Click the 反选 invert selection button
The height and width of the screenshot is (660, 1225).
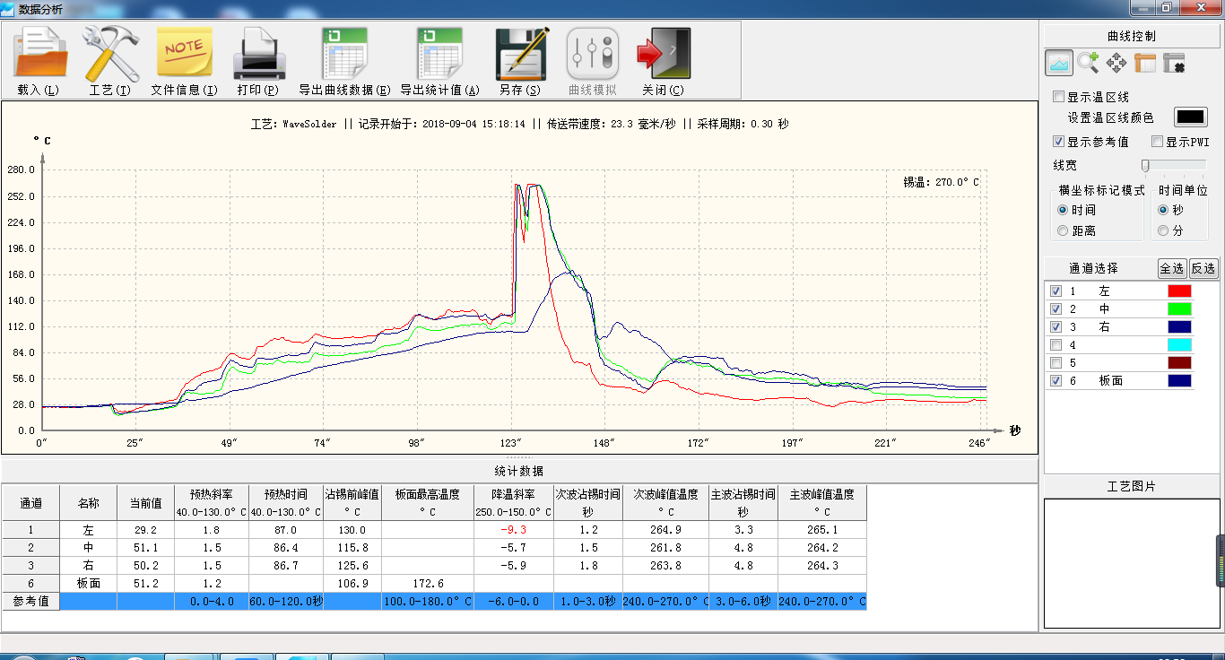(x=1203, y=268)
